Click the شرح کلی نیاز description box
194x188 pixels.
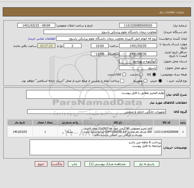tap(95, 94)
